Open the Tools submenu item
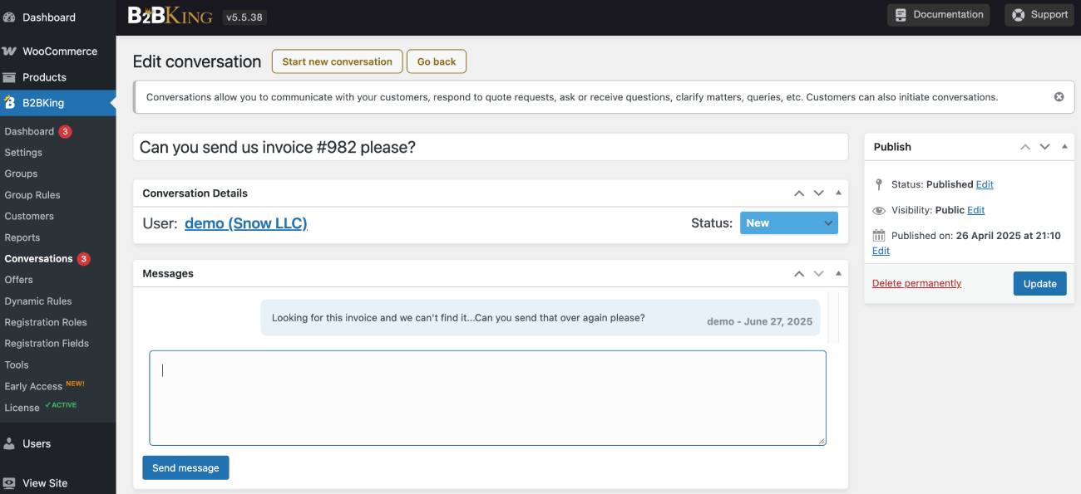Viewport: 1081px width, 494px height. [x=17, y=364]
